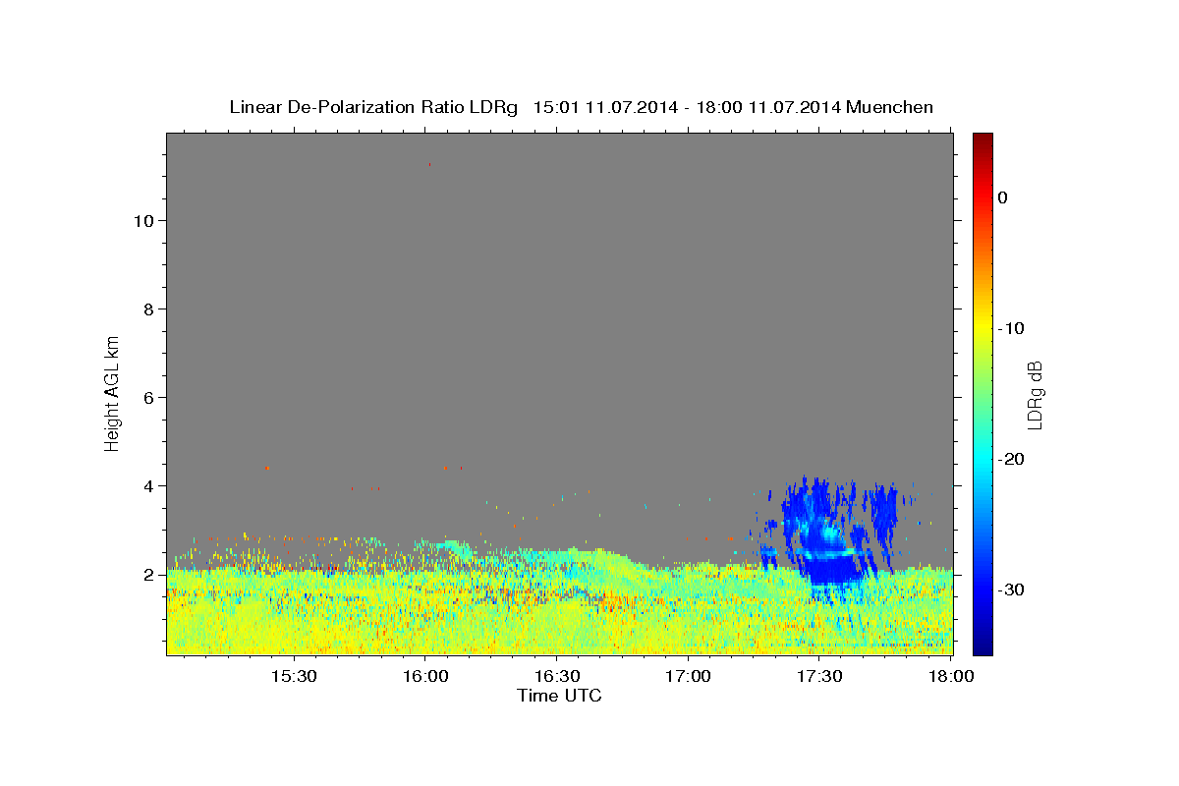The height and width of the screenshot is (786, 1179).
Task: Click the height tick label 4
Action: tap(148, 486)
